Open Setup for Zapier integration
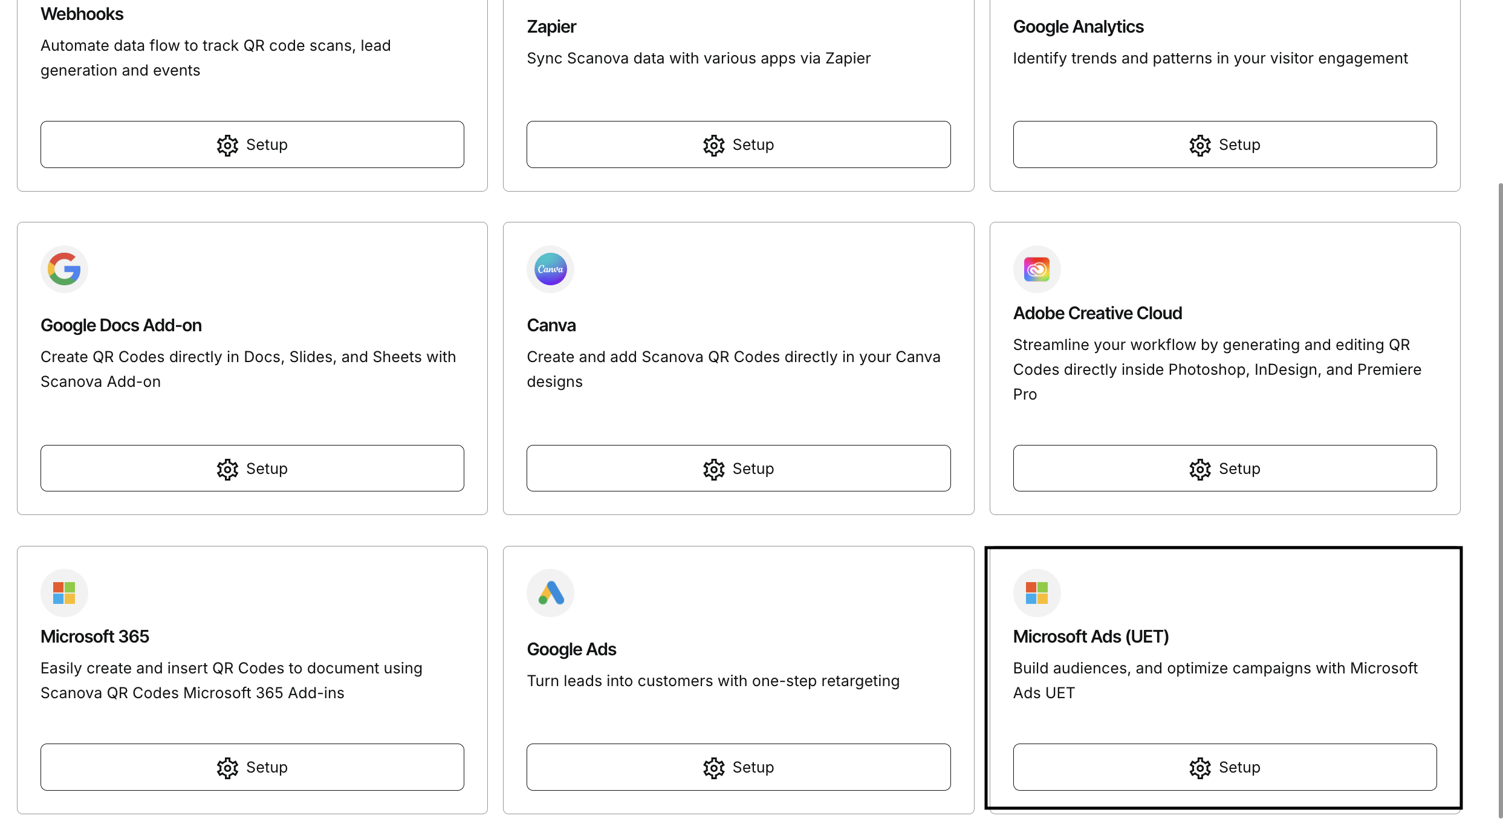 738,144
